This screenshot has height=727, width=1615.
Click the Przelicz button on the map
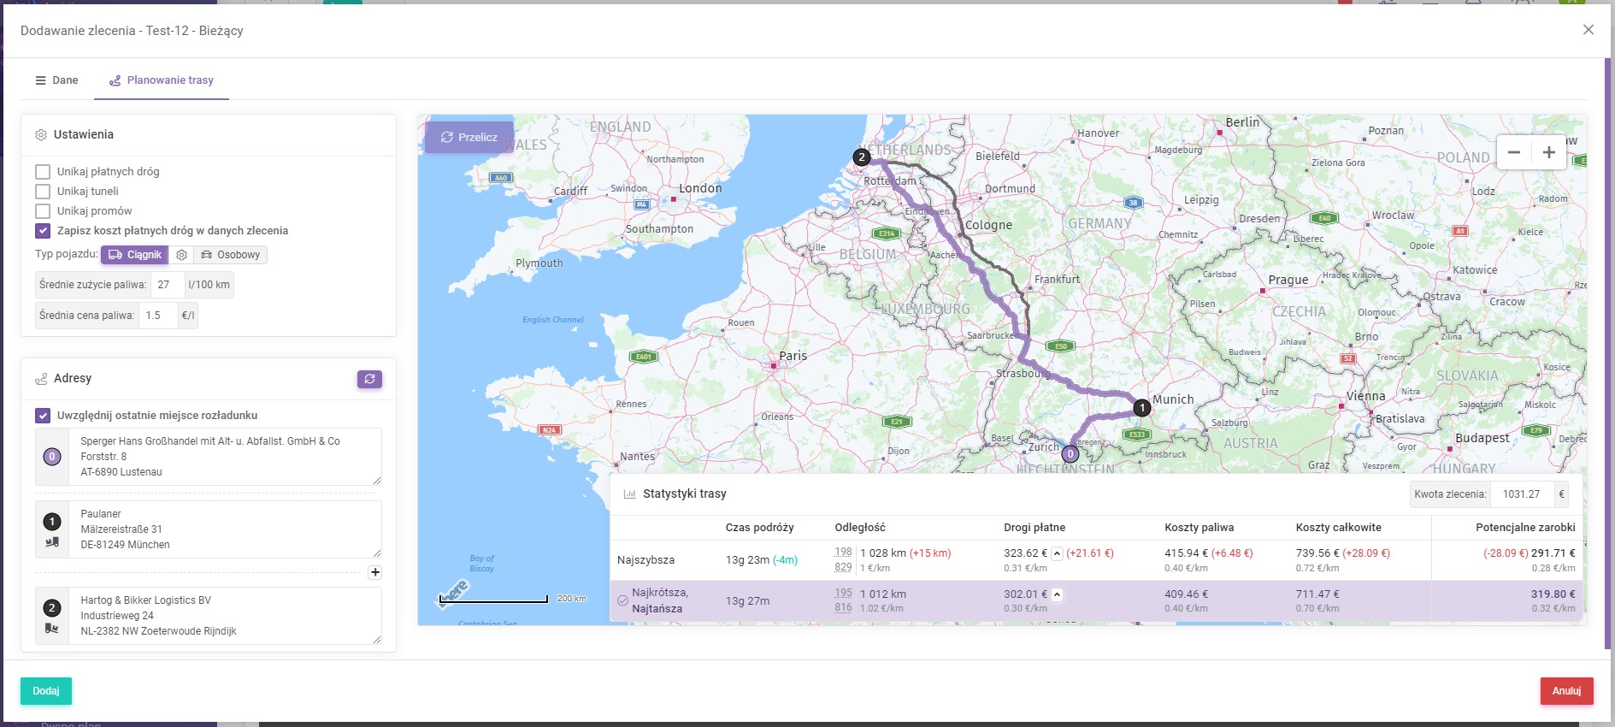tap(469, 137)
